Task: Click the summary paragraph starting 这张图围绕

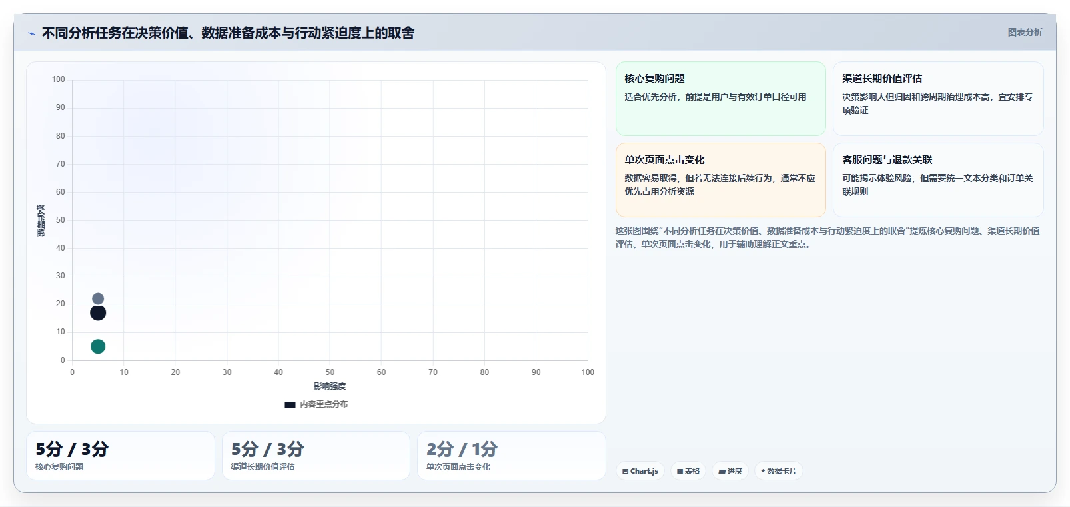Action: click(827, 237)
